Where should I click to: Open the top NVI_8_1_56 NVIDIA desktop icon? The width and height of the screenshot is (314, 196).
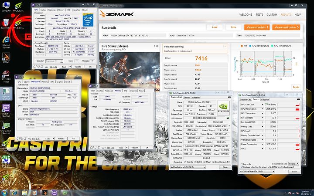pos(18,7)
